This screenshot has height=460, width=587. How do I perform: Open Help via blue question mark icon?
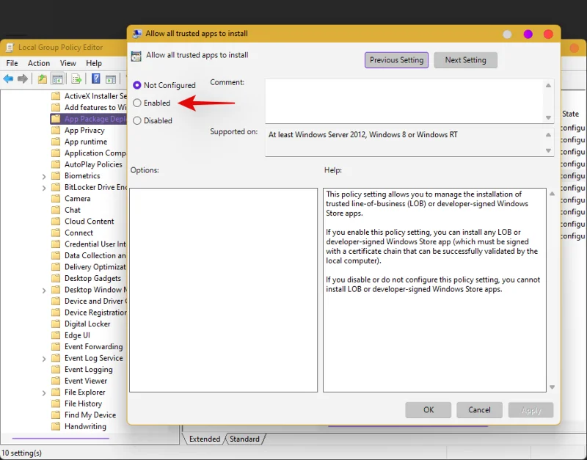(x=95, y=79)
